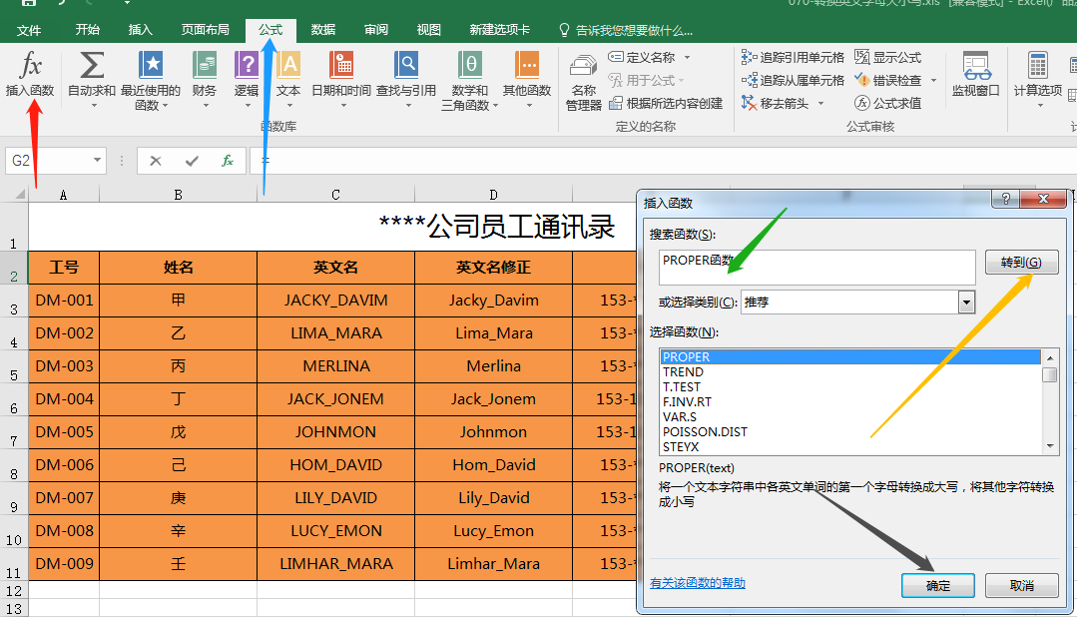The image size is (1077, 617).
Task: Select cell Merlina in column D
Action: point(493,366)
